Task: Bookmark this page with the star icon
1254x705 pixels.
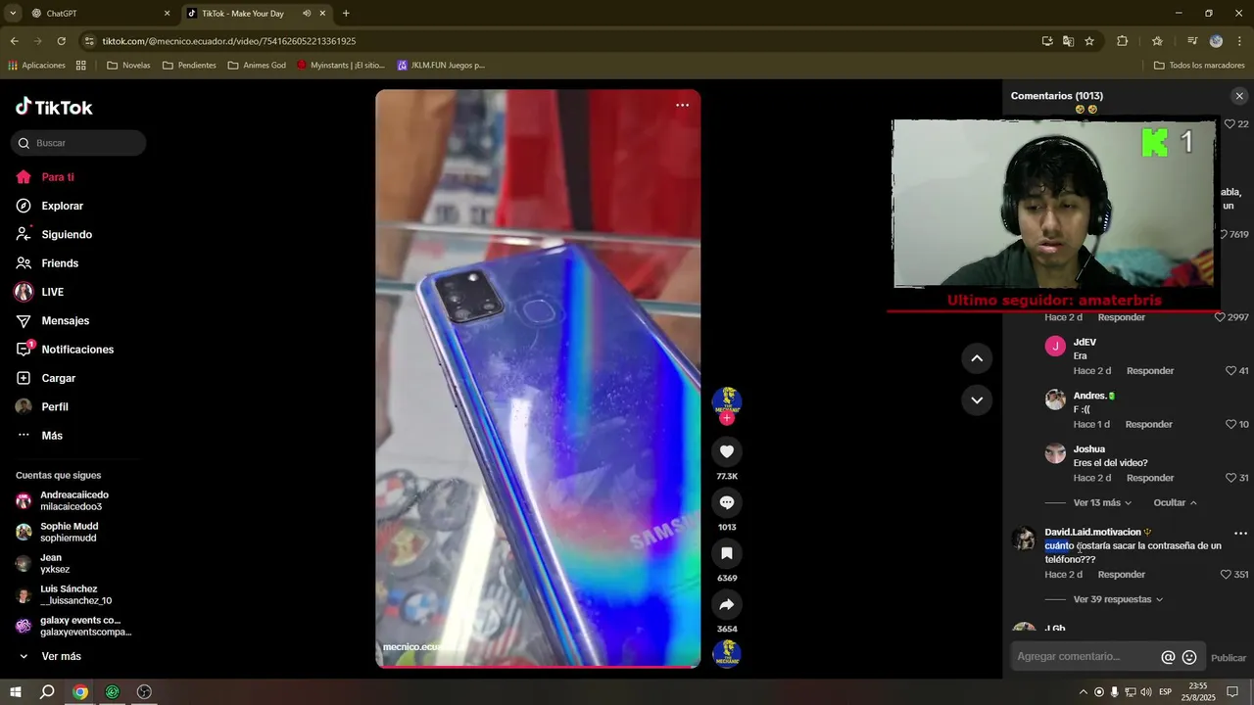Action: (1089, 41)
